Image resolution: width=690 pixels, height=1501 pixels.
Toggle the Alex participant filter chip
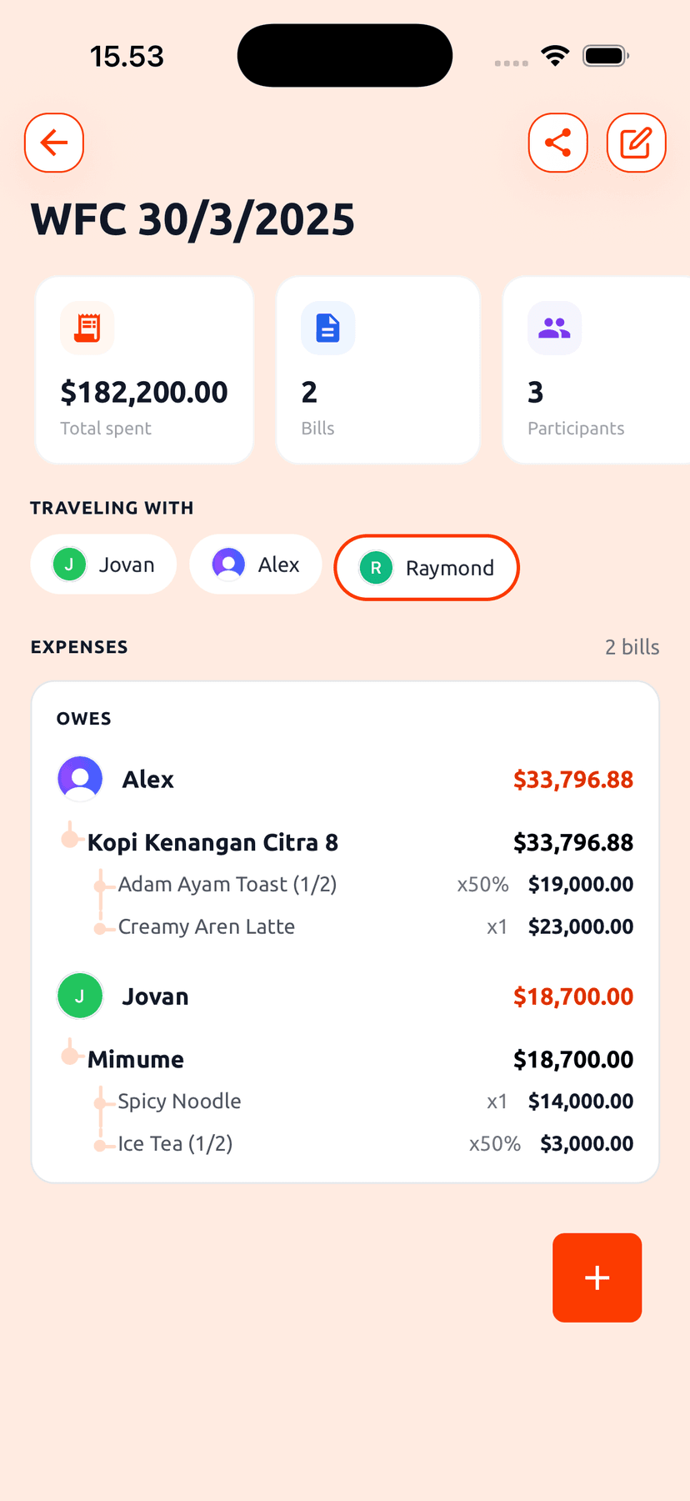255,564
